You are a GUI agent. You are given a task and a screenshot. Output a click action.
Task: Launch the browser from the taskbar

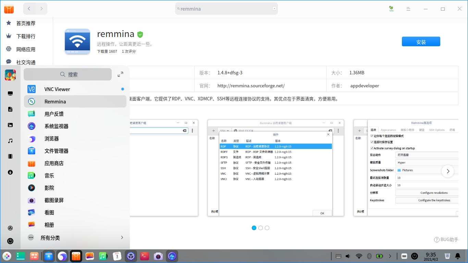(62, 256)
